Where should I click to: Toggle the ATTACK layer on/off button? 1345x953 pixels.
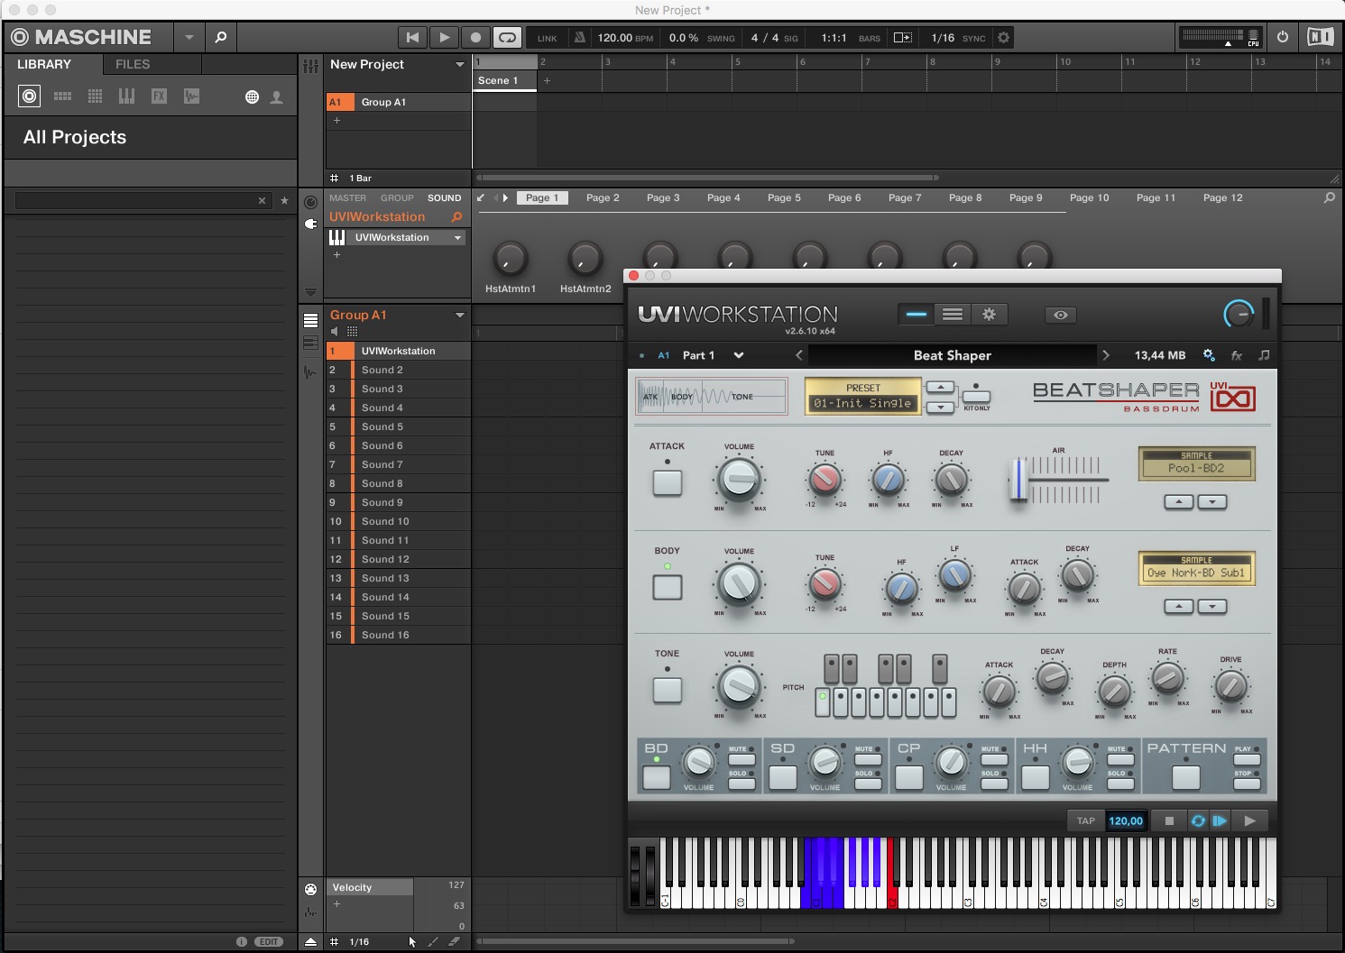[x=668, y=482]
